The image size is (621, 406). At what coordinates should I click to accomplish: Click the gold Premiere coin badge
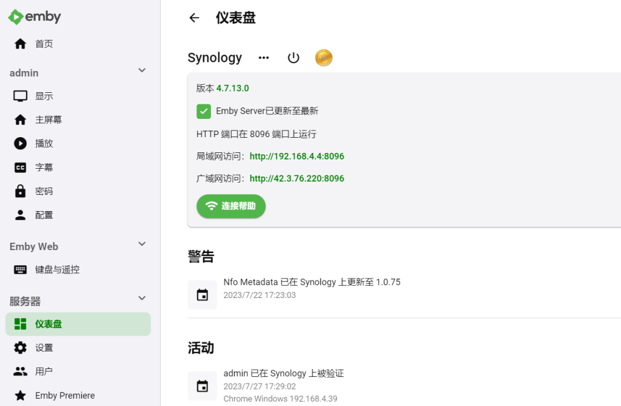tap(324, 58)
